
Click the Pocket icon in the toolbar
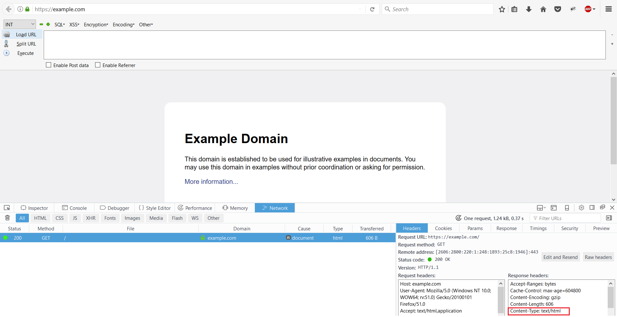pyautogui.click(x=558, y=9)
